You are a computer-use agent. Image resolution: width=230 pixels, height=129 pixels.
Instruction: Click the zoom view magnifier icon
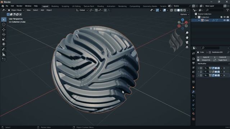(187, 33)
